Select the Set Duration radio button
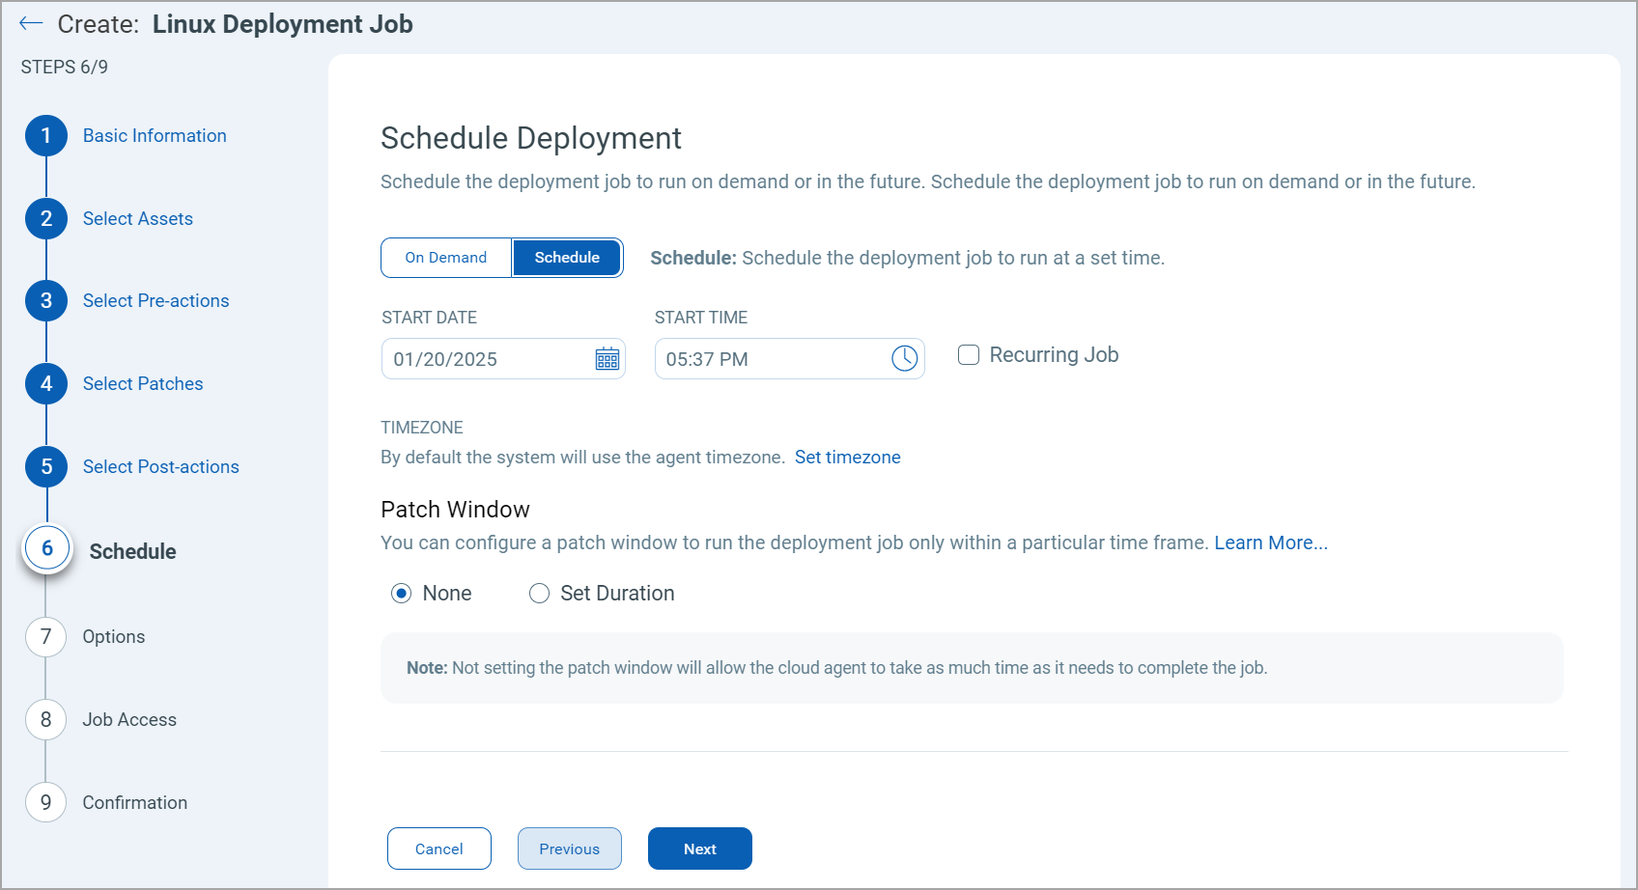1638x890 pixels. [x=539, y=593]
